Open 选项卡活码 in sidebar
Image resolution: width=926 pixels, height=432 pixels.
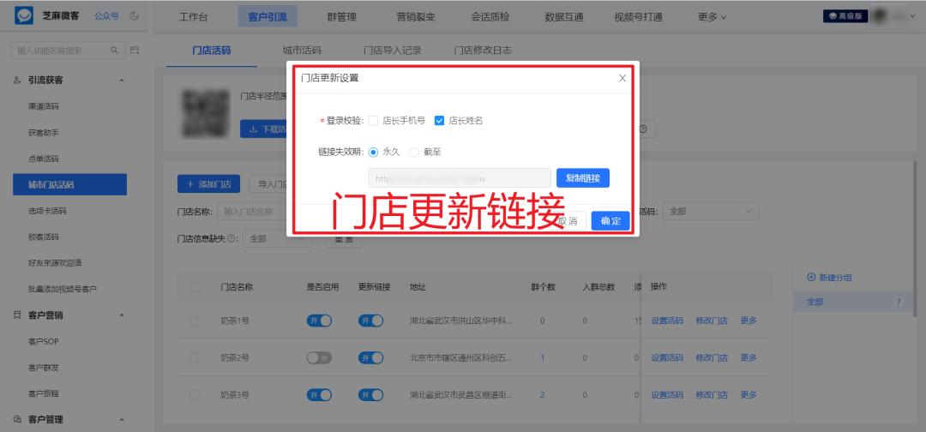tap(47, 211)
